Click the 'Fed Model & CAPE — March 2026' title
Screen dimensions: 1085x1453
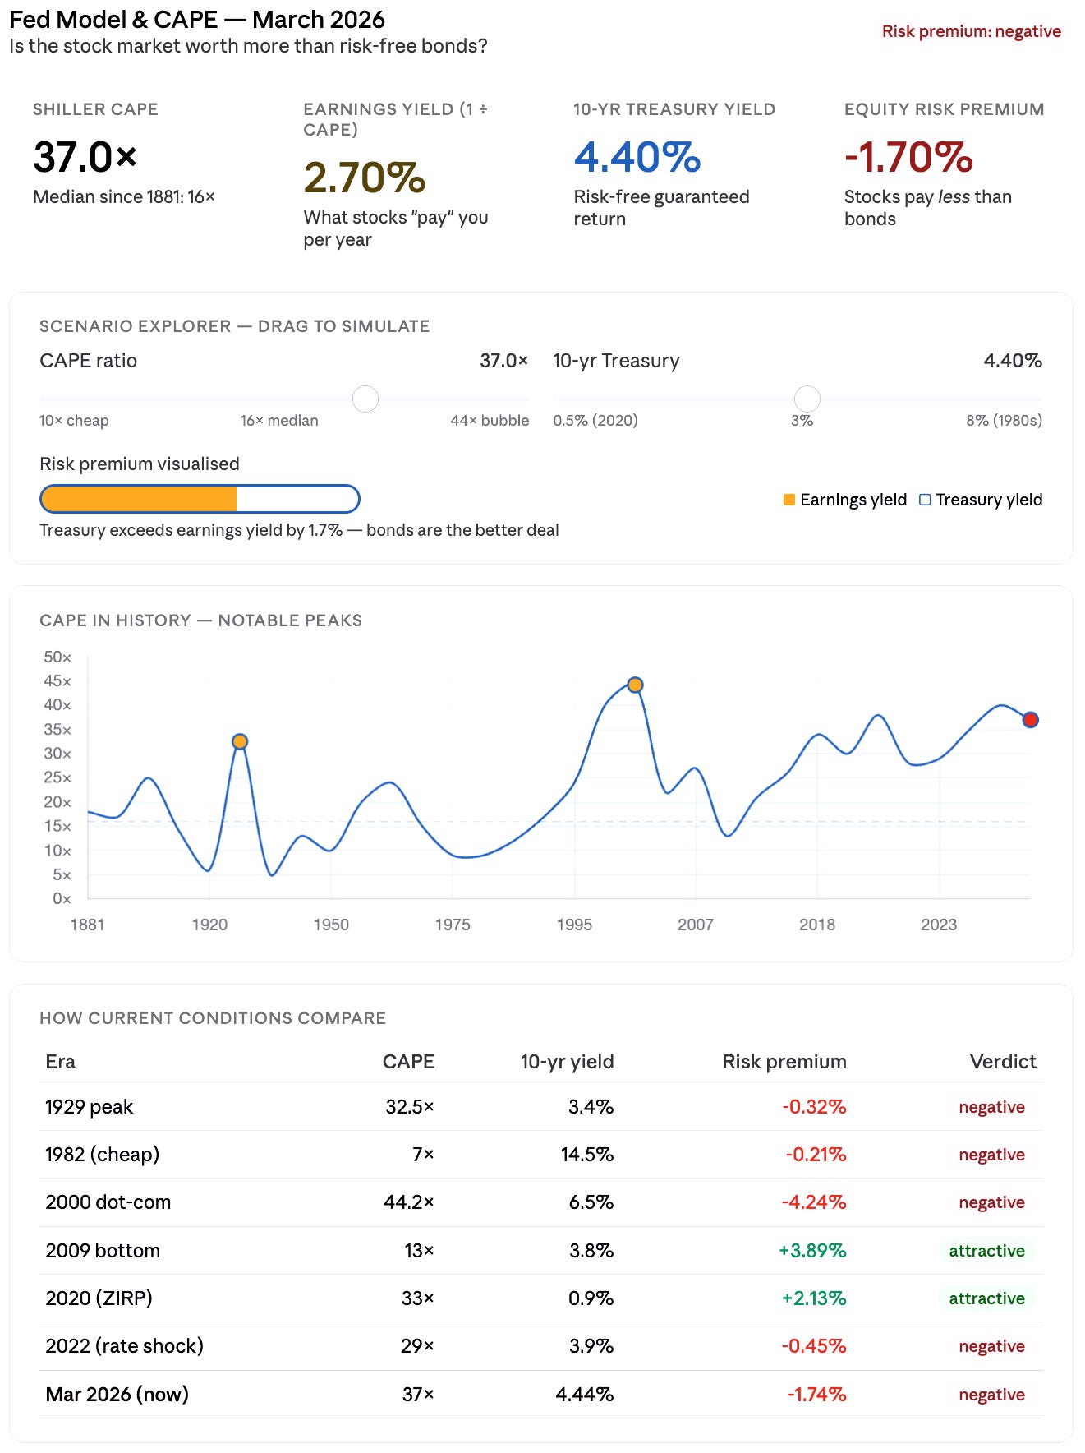[x=197, y=19]
